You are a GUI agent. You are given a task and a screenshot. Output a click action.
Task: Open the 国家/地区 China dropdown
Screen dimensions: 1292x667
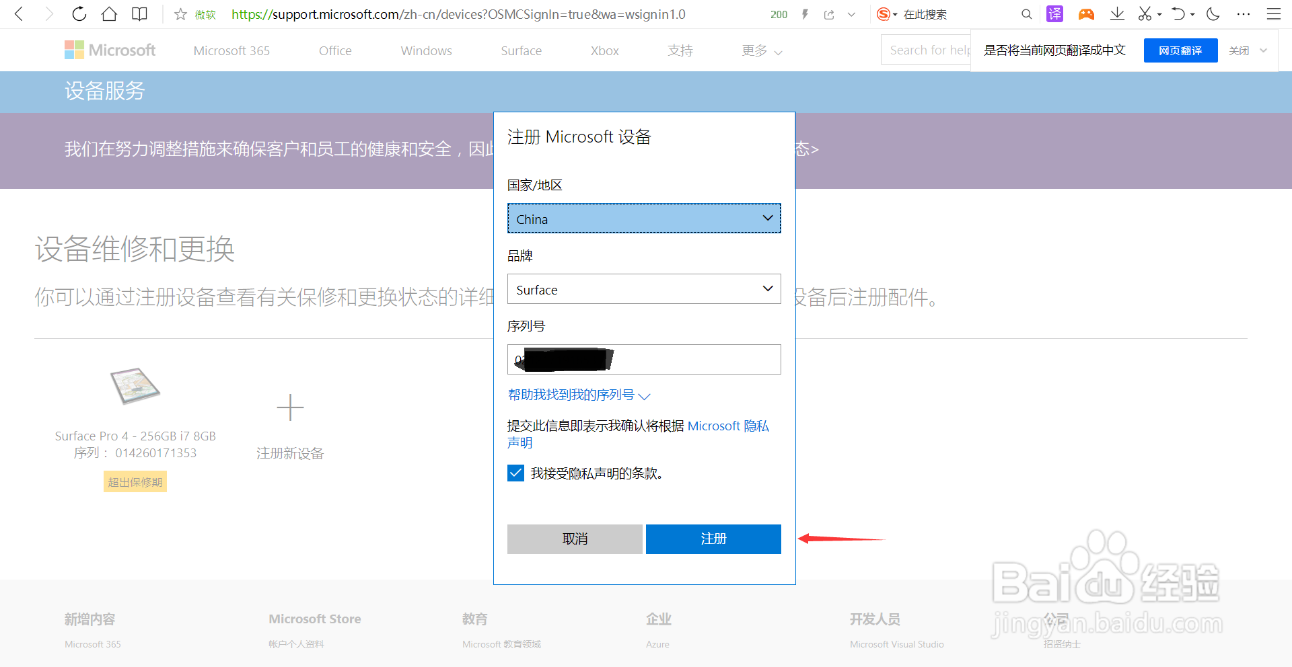click(644, 219)
